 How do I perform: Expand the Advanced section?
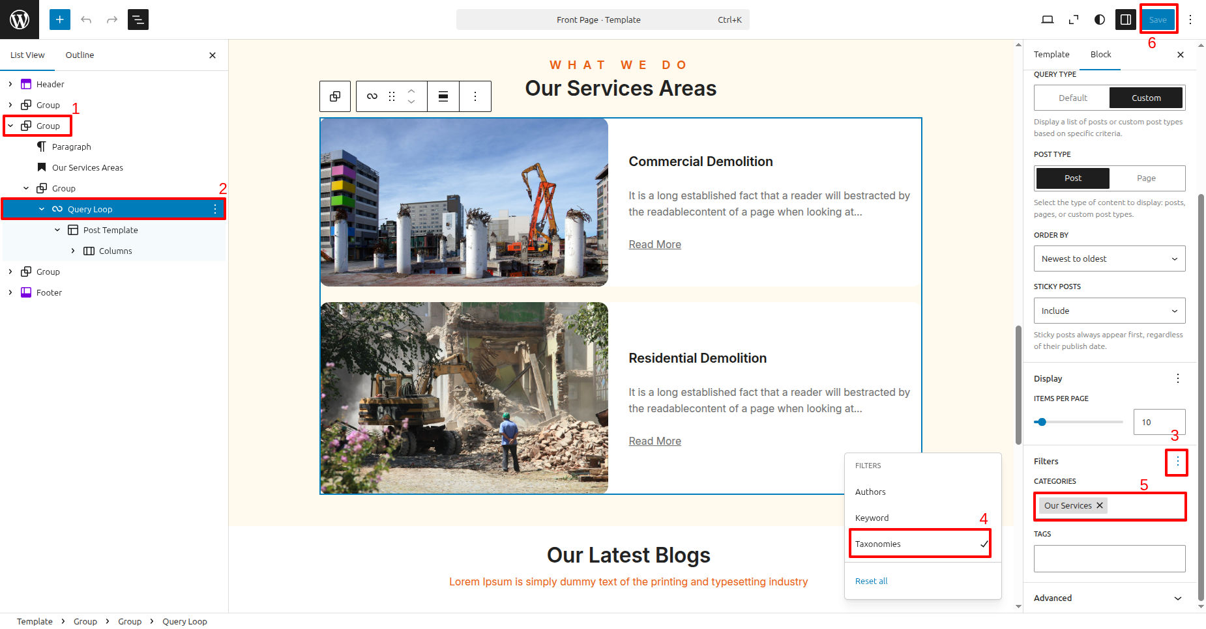pos(1109,598)
